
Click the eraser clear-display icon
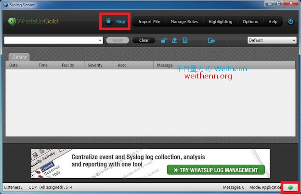pyautogui.click(x=174, y=40)
